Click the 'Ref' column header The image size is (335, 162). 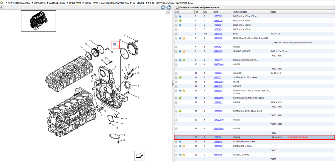(x=199, y=12)
